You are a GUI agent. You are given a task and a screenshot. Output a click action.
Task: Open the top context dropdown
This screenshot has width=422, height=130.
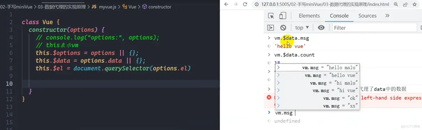pyautogui.click(x=302, y=27)
